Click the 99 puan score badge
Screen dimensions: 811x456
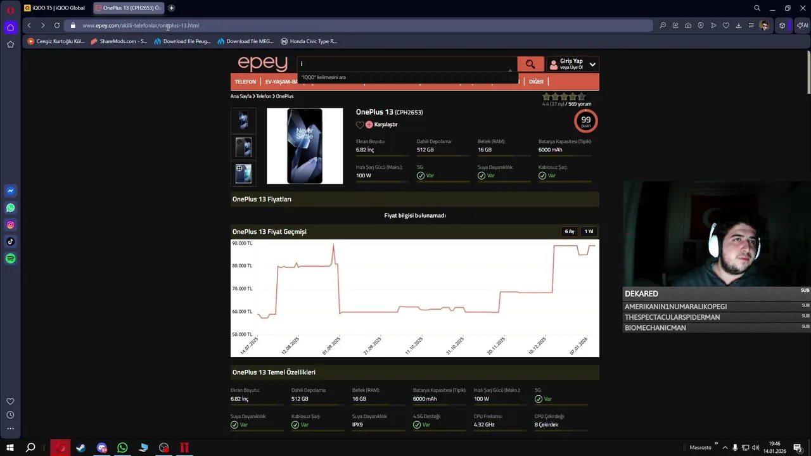(585, 120)
